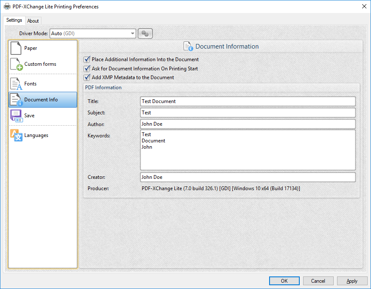Screen dimensions: 371x289
Task: Expand the Driver Mode dropdown arrow
Action: tap(133, 34)
